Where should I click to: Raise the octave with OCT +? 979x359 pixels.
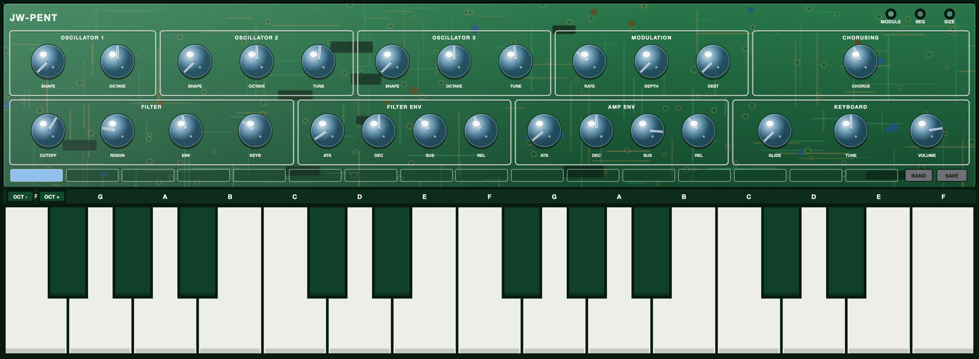52,197
